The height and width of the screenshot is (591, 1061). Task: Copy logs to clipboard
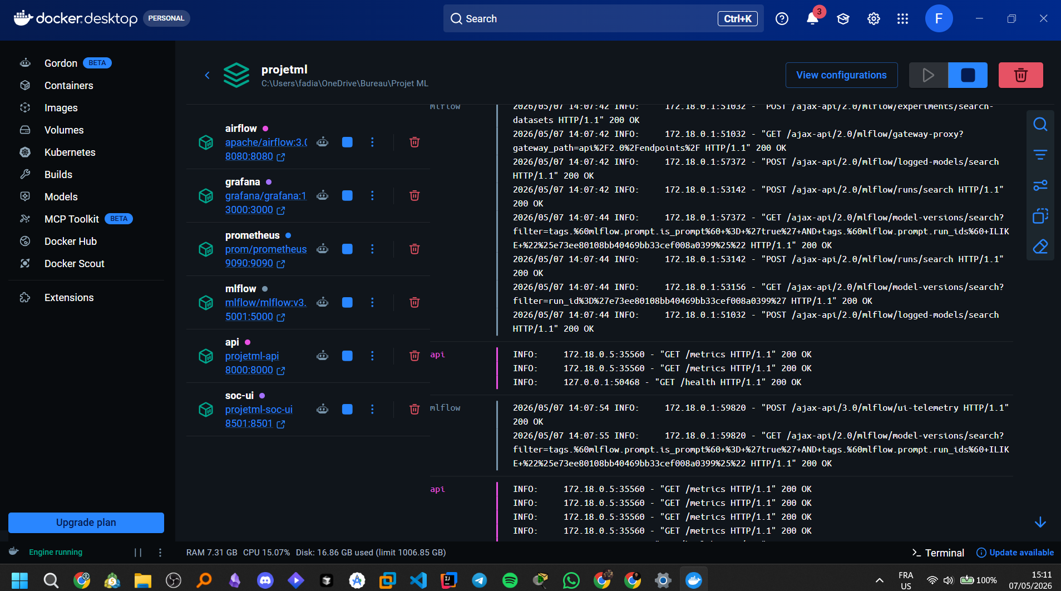pyautogui.click(x=1040, y=215)
